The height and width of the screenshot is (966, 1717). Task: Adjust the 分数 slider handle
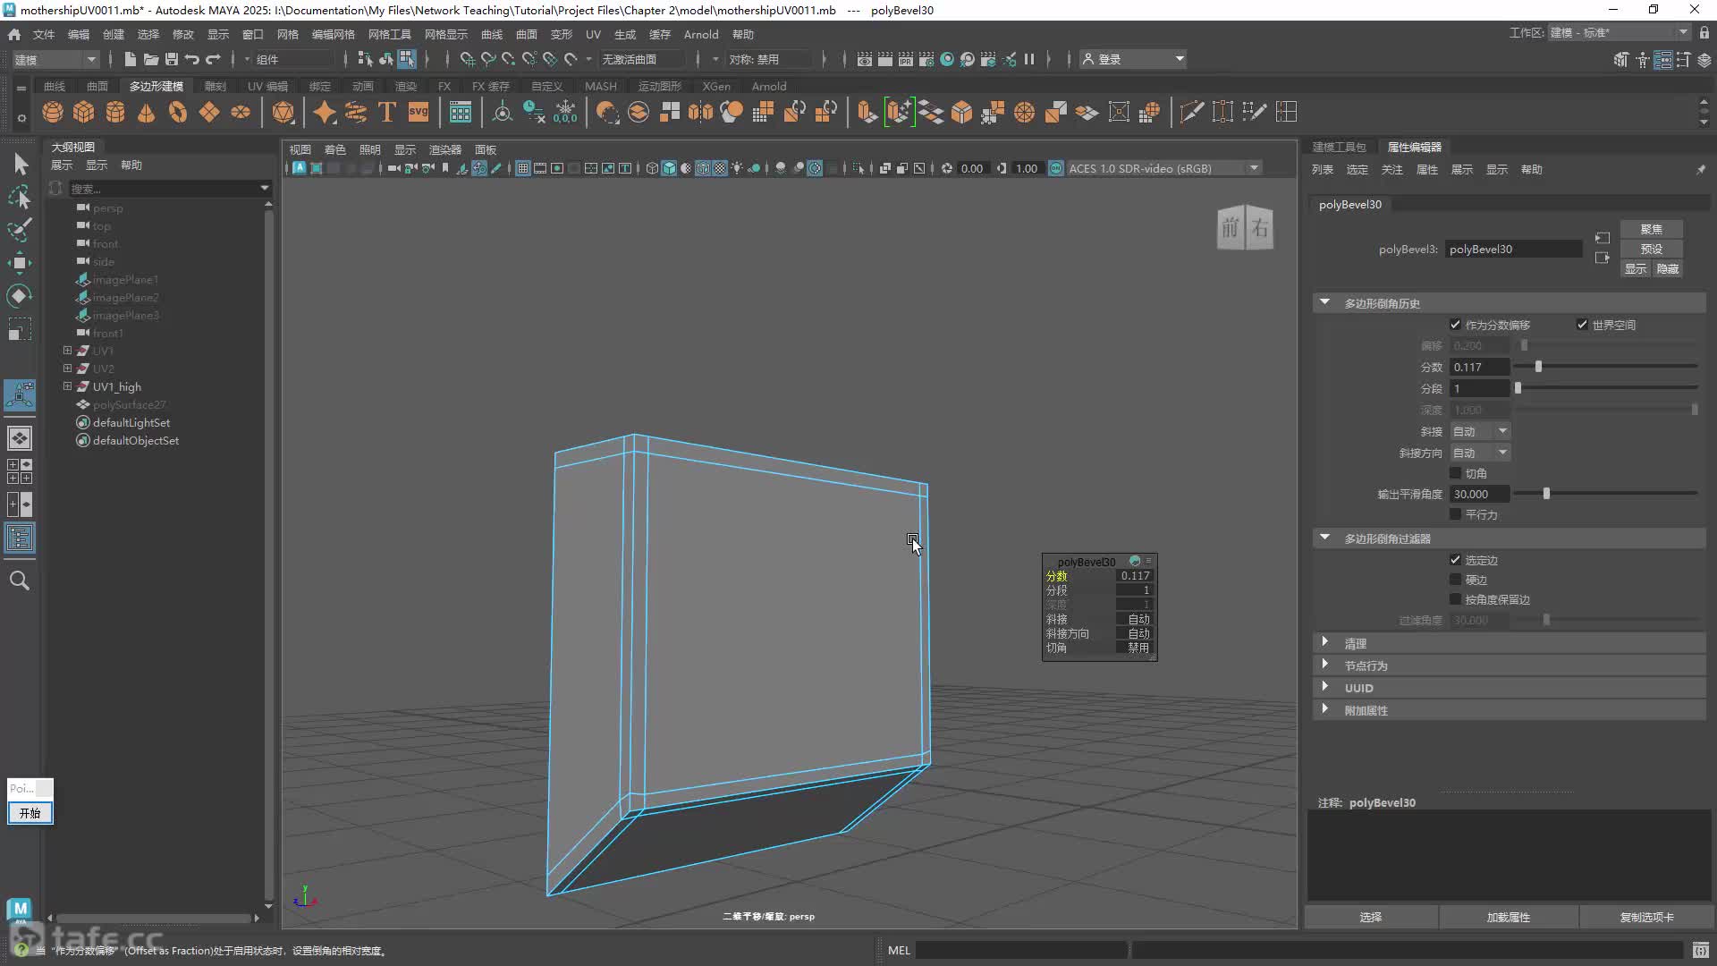click(x=1538, y=367)
